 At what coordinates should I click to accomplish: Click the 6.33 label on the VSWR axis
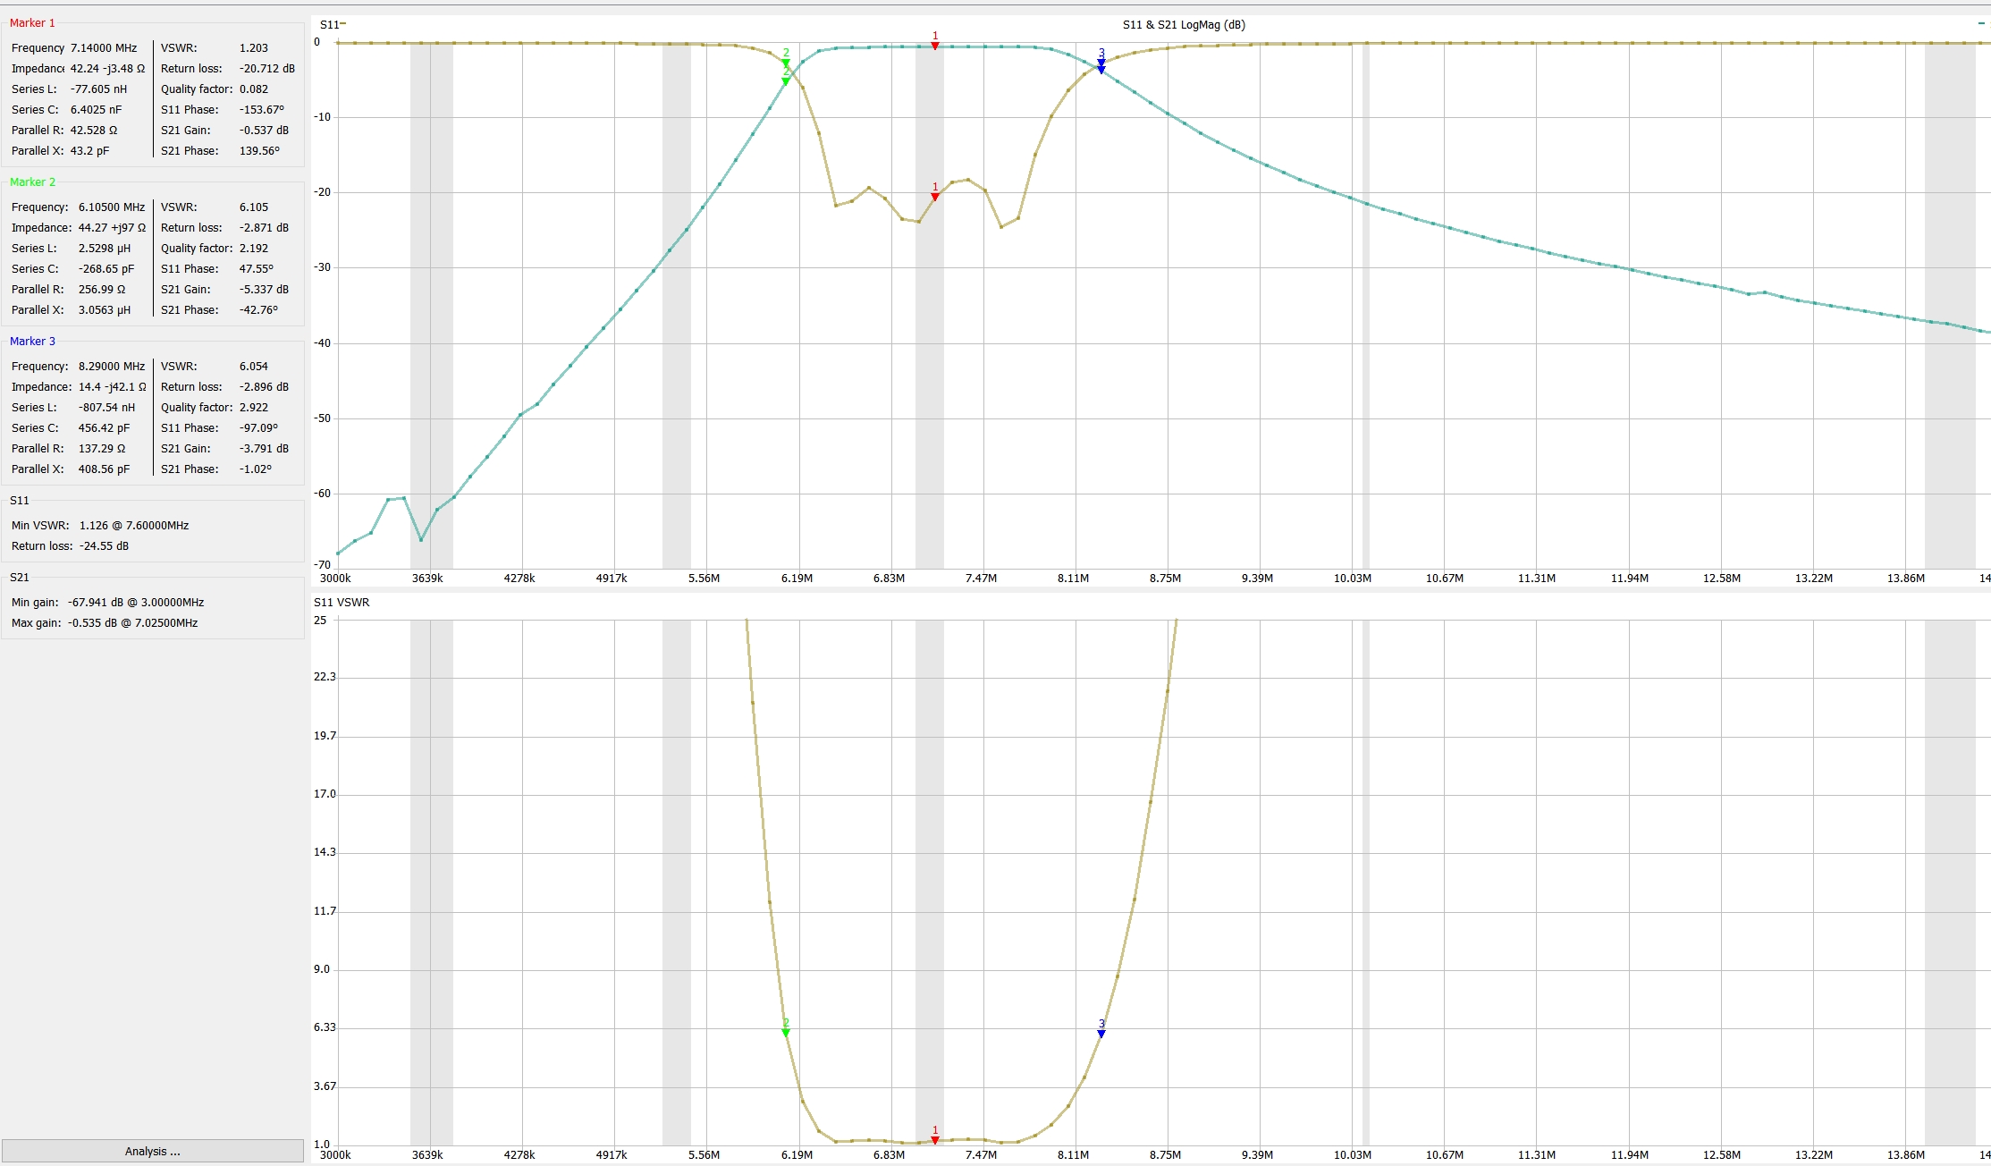tap(325, 1027)
